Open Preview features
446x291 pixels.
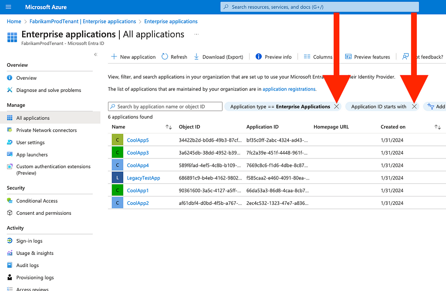368,57
